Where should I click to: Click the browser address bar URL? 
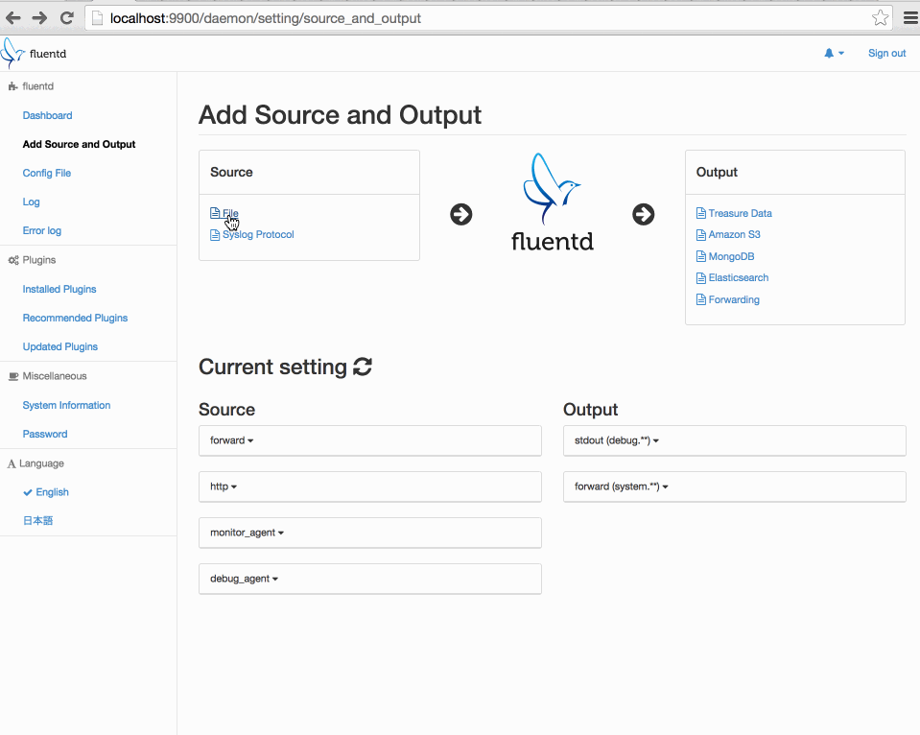coord(265,18)
